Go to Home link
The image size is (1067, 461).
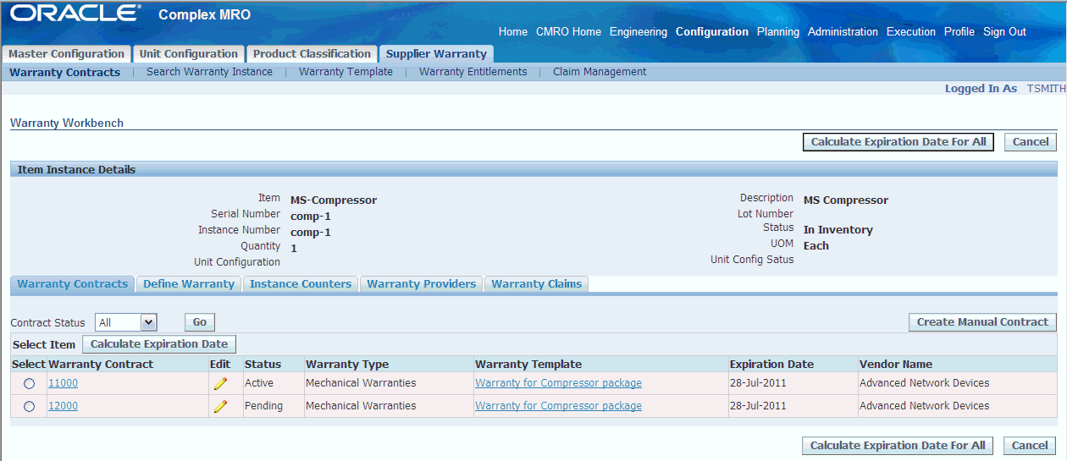[x=513, y=32]
